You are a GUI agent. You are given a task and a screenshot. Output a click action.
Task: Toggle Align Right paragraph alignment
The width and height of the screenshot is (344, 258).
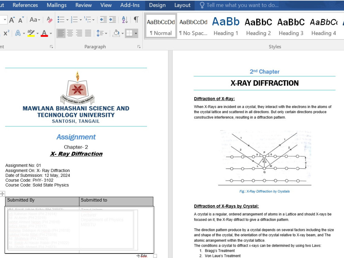(x=79, y=33)
